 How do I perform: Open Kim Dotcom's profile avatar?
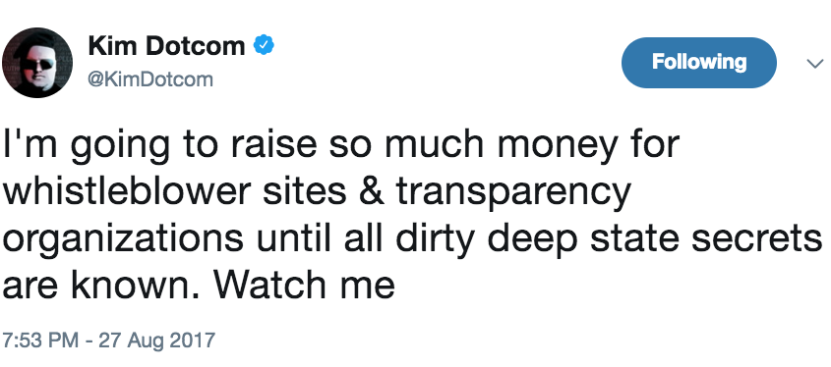37,63
